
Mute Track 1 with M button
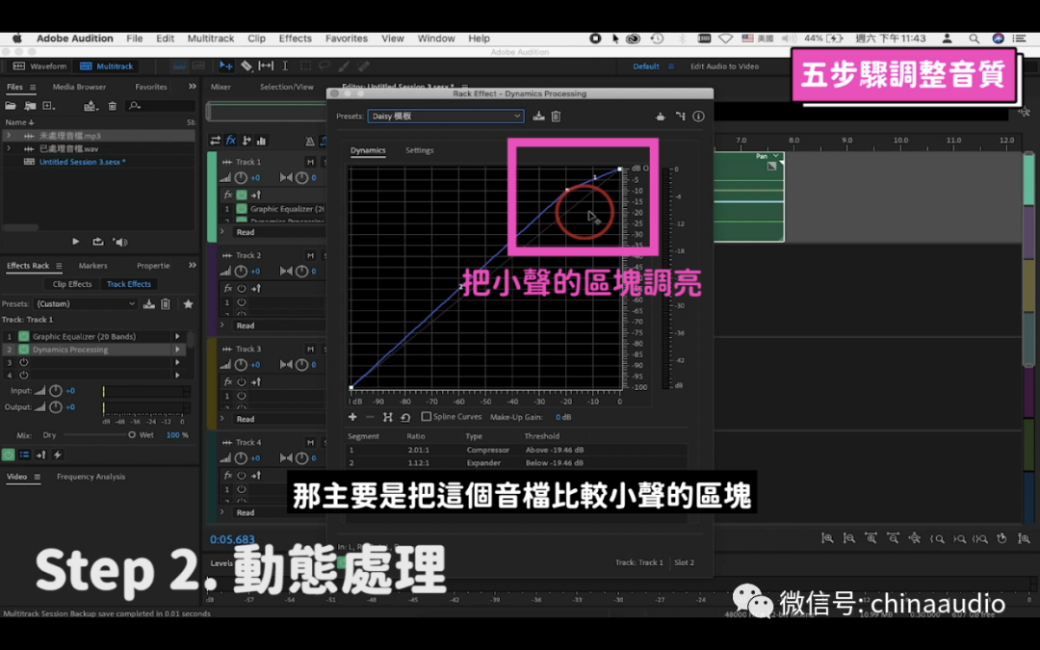coord(310,162)
